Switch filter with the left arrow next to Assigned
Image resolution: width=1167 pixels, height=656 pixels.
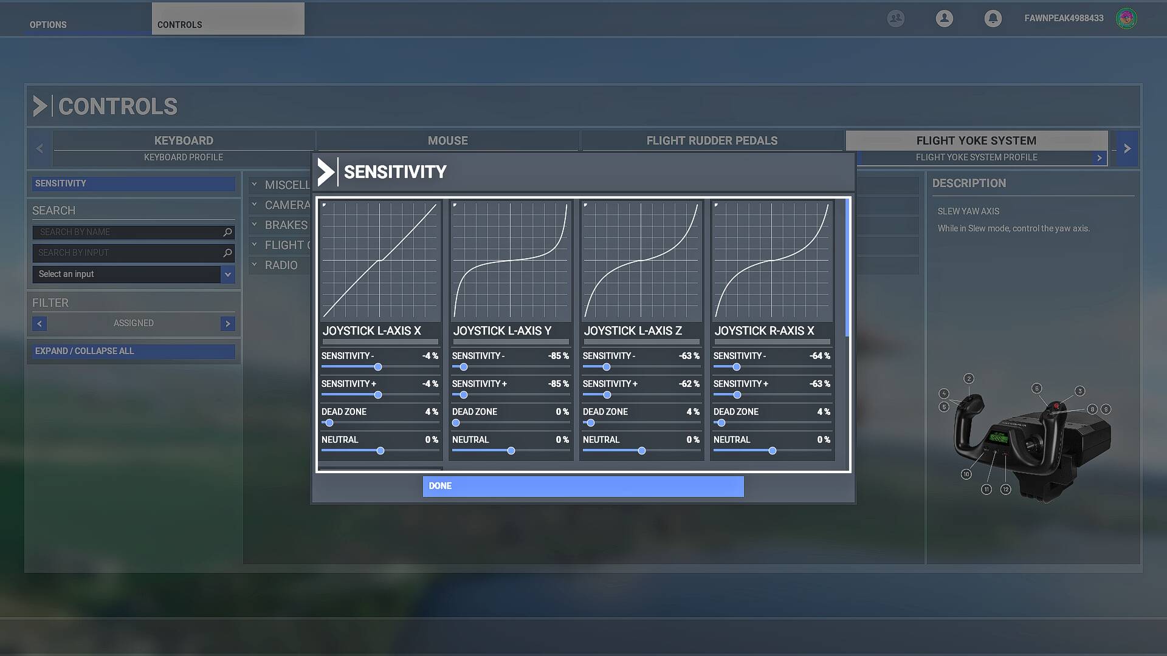(x=40, y=323)
